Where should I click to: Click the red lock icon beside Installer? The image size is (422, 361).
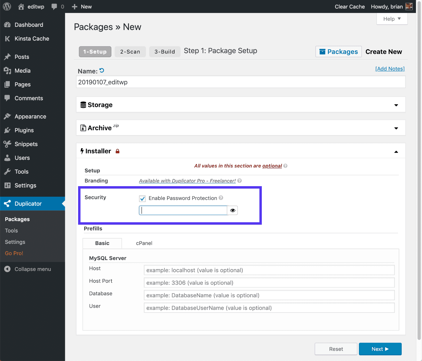click(117, 151)
